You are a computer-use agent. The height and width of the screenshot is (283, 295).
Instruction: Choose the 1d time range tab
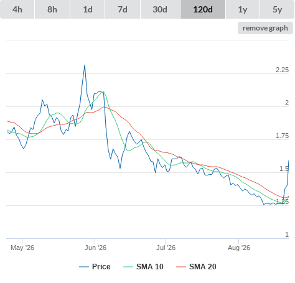pos(88,9)
